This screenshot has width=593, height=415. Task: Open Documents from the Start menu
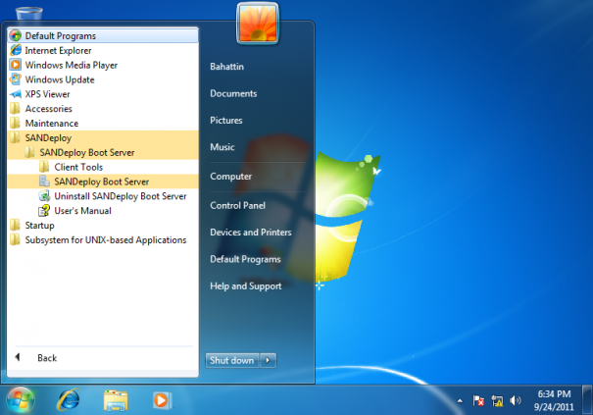pos(233,93)
